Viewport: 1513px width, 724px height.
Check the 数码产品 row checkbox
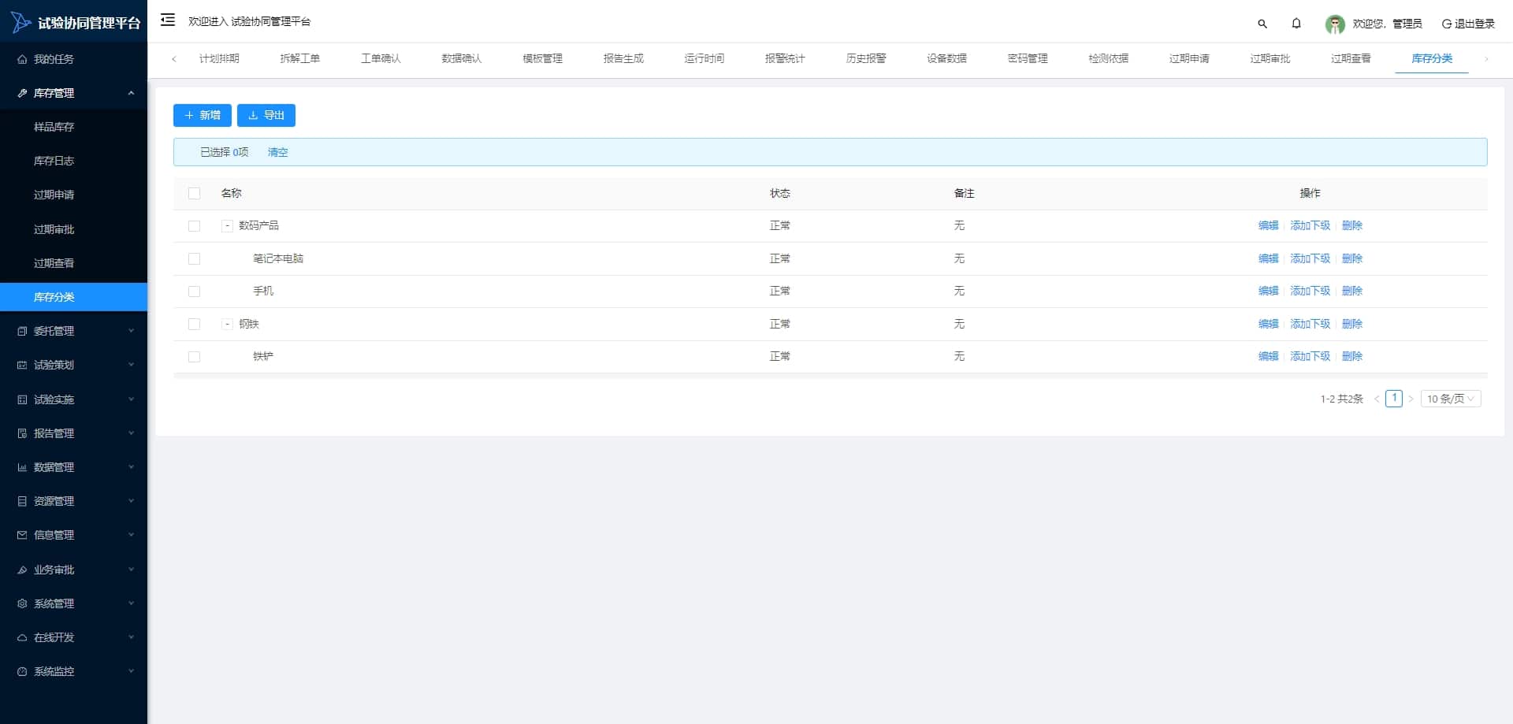(194, 226)
